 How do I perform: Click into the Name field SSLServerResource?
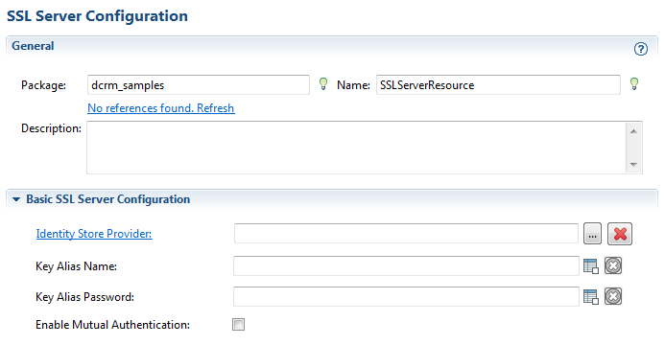pos(498,84)
